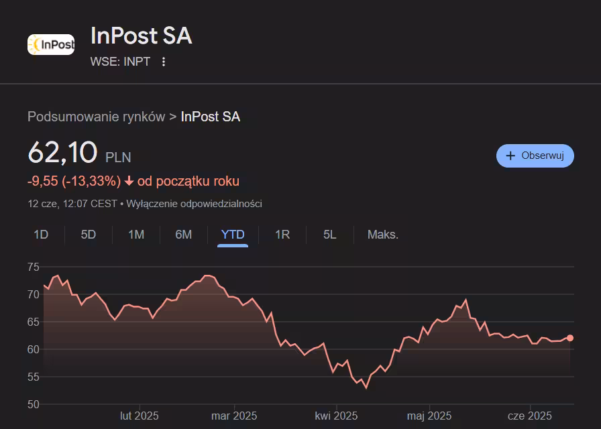Viewport: 601px width, 429px height.
Task: Click the 'od początku roku' label
Action: [x=188, y=181]
